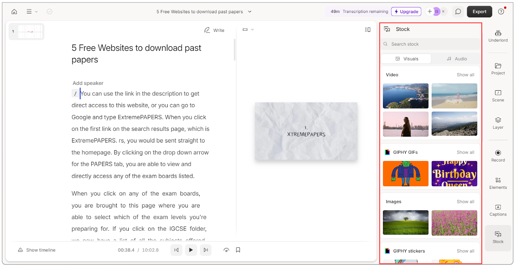Click Show timeline
The width and height of the screenshot is (515, 266).
tap(37, 250)
